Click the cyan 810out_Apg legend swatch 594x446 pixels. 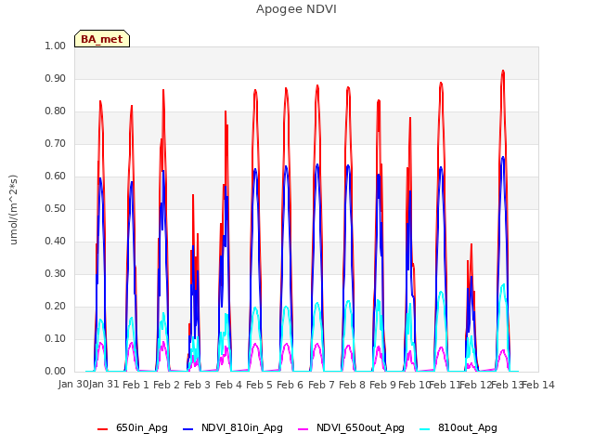[x=425, y=429]
